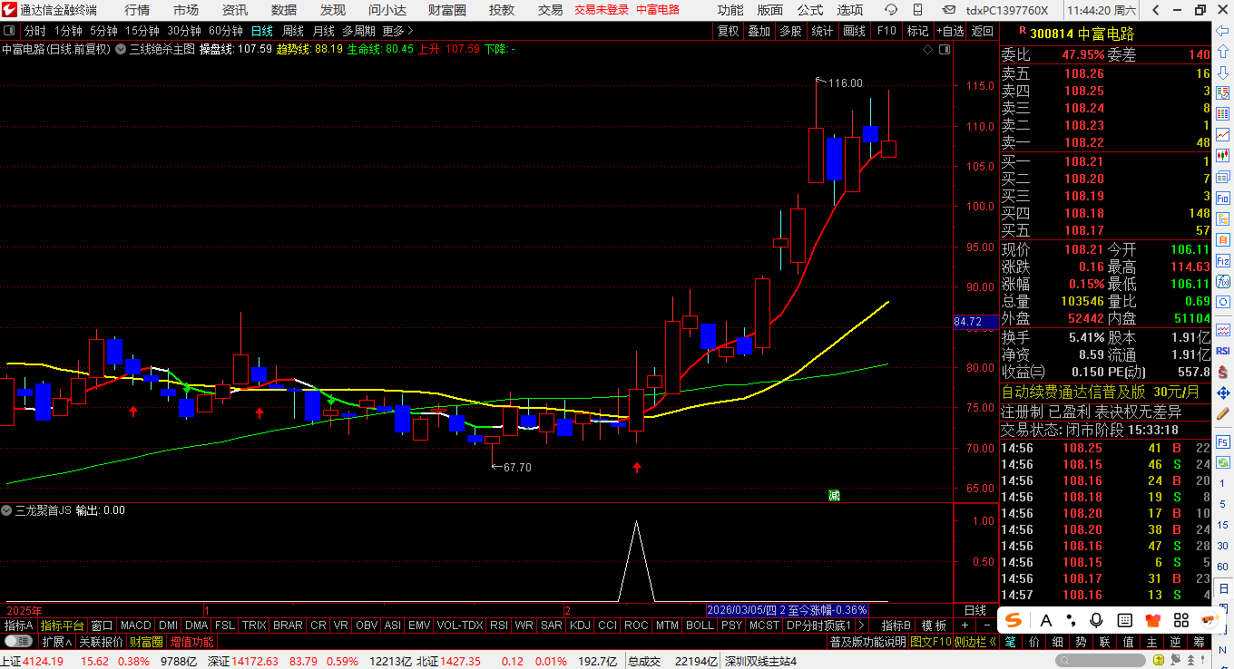The height and width of the screenshot is (669, 1234).
Task: Open the mail envelope icon in the title bar
Action: pos(948,10)
